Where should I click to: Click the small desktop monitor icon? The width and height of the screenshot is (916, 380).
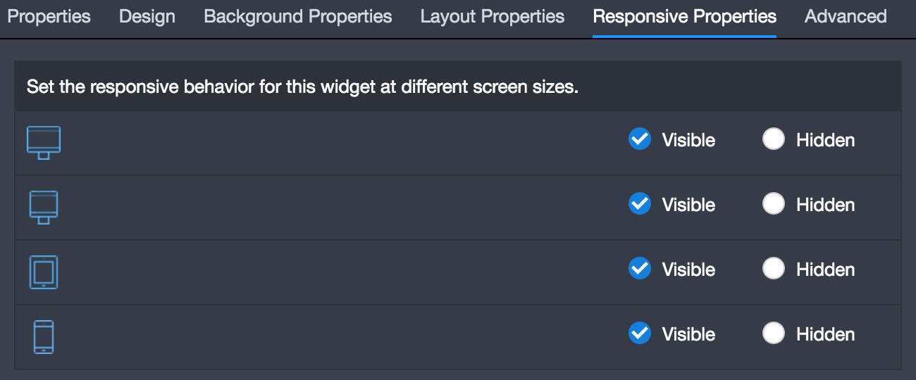(x=44, y=208)
